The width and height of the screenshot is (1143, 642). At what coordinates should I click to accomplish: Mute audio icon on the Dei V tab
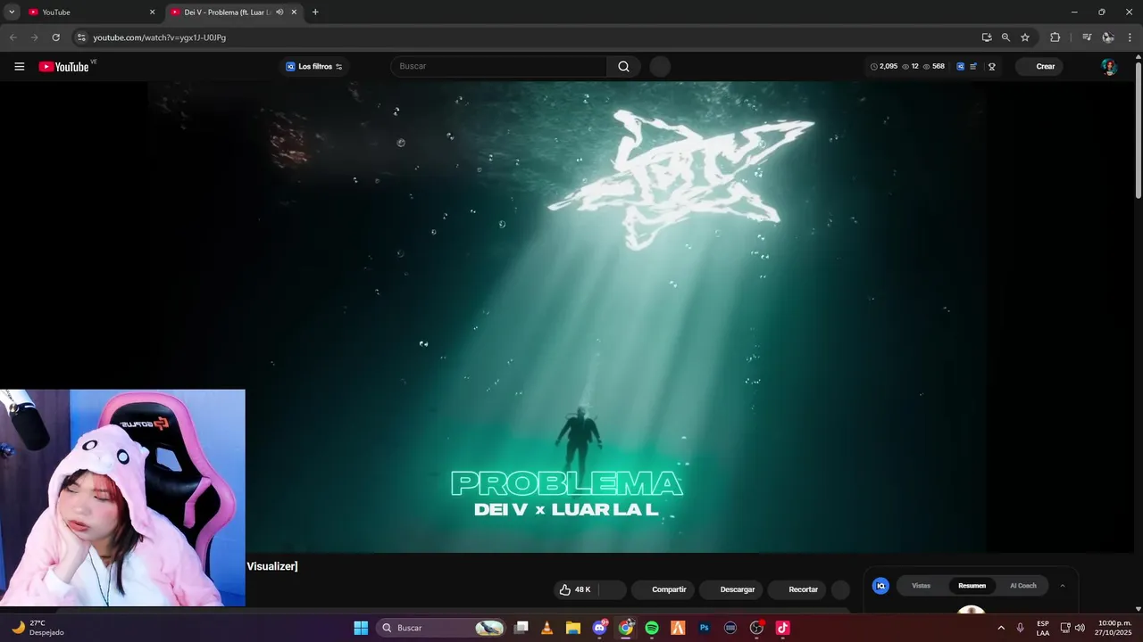[x=279, y=12]
